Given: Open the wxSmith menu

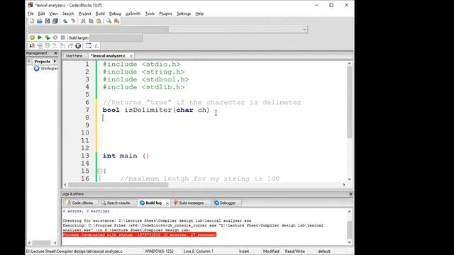Looking at the screenshot, I should (133, 13).
